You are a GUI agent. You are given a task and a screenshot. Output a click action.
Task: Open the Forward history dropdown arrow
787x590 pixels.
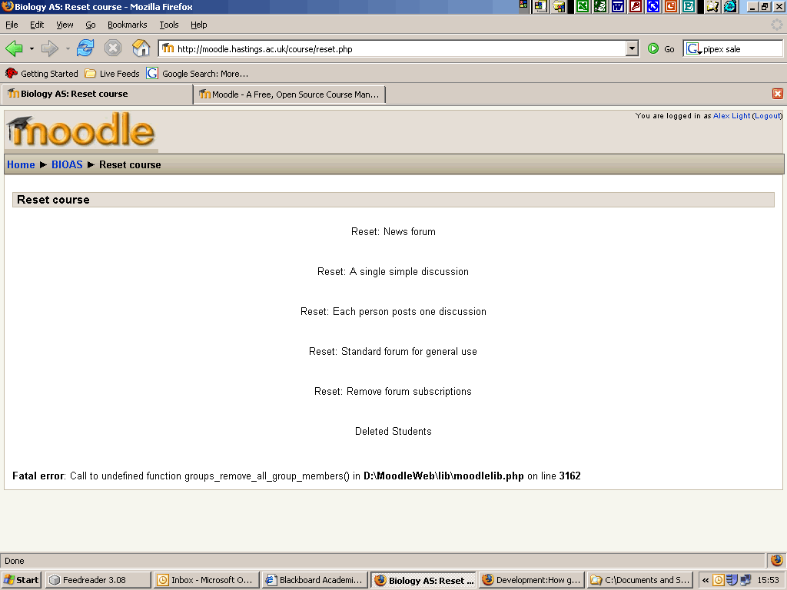(68, 48)
